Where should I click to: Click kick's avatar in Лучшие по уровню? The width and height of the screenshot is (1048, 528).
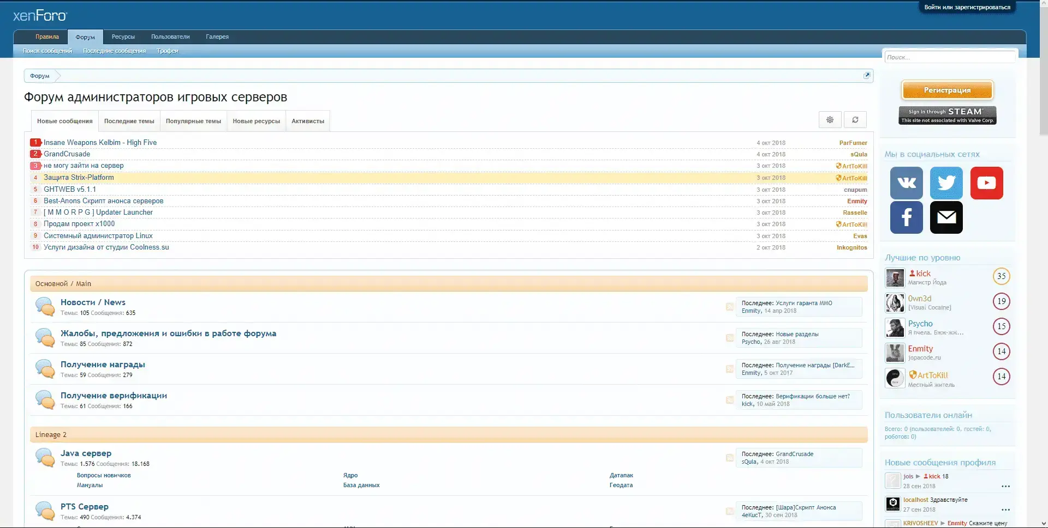coord(895,278)
